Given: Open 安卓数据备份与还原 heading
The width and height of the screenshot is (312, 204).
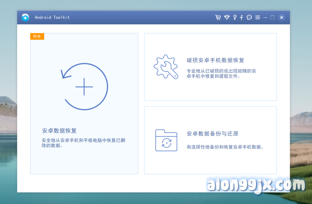Looking at the screenshot, I should click(x=212, y=134).
